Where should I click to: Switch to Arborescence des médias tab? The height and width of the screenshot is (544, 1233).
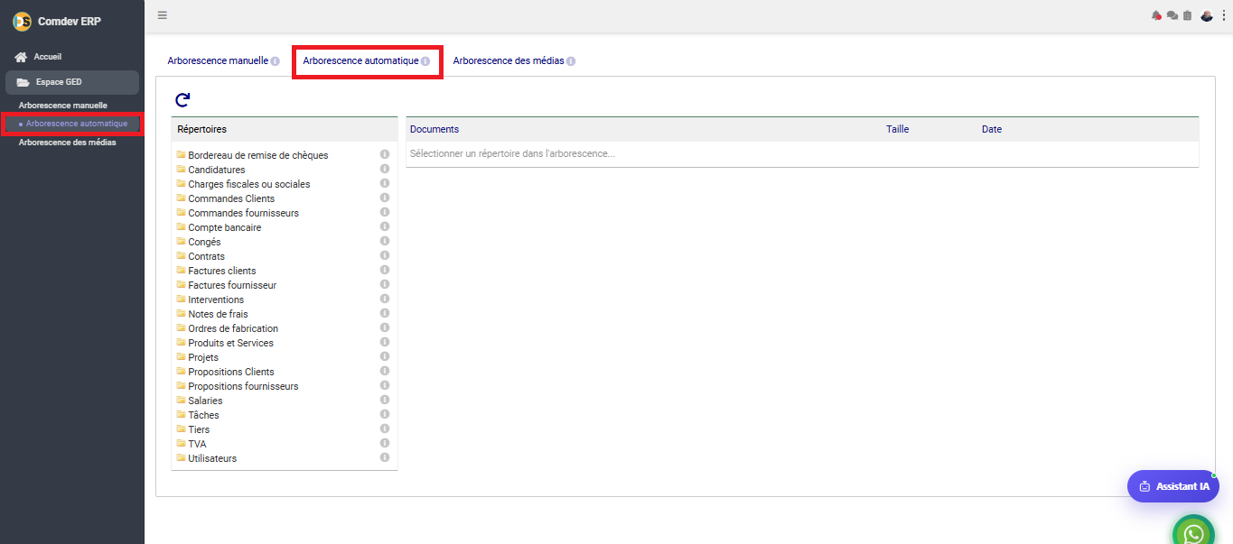(509, 61)
